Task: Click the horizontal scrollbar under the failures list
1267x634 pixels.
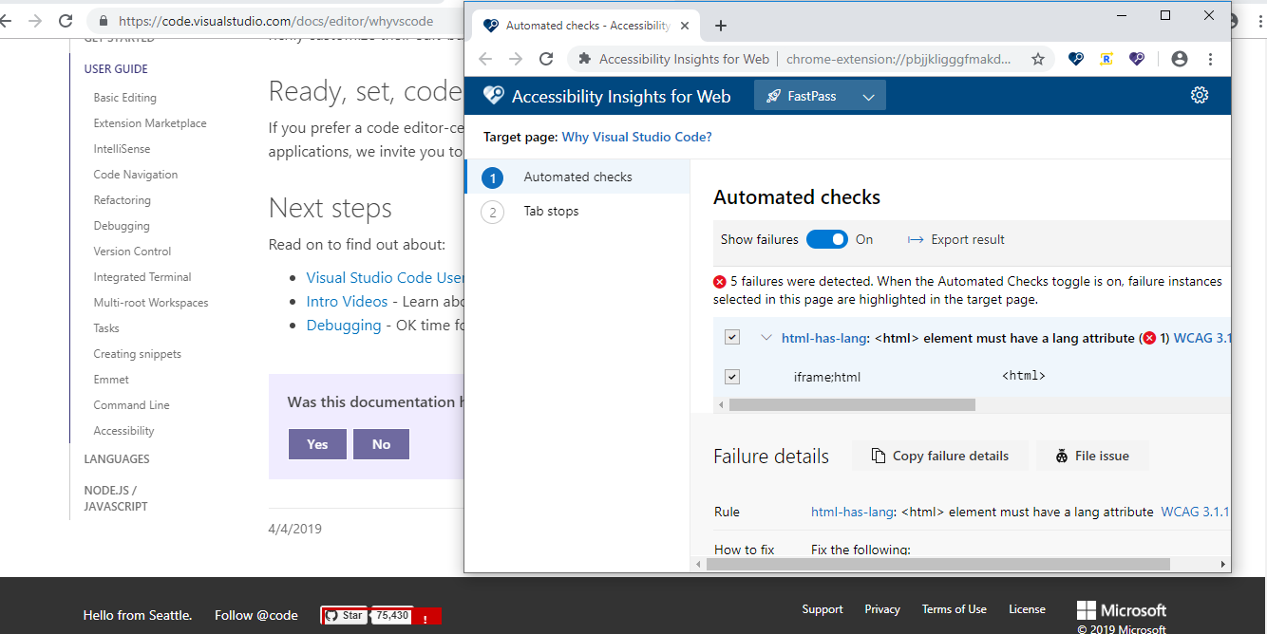Action: tap(850, 404)
